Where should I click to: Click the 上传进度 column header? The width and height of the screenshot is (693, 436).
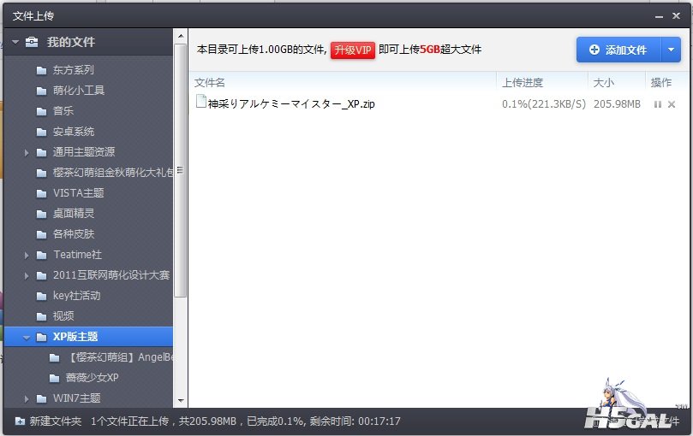523,82
